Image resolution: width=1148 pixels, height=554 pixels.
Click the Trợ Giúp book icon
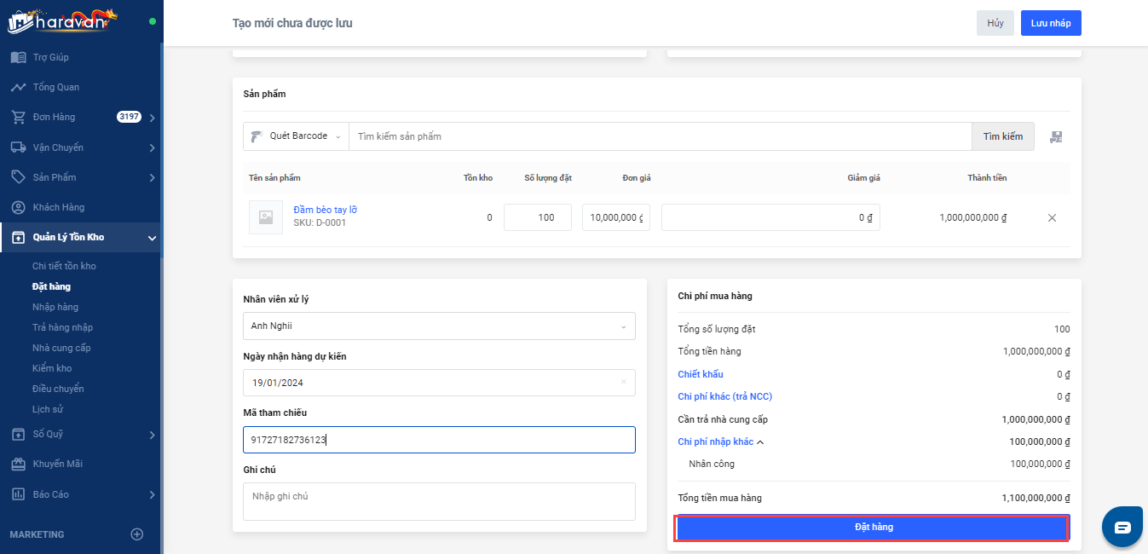tap(18, 57)
